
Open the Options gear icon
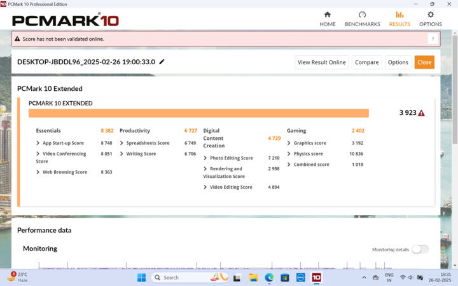431,15
